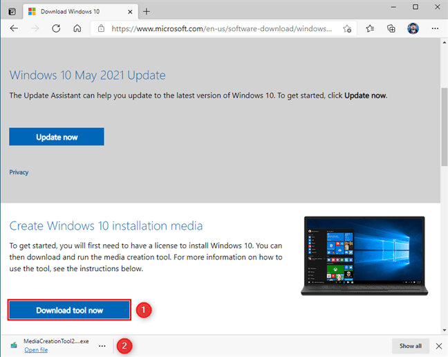Open the user profile avatar
448x357 pixels.
pyautogui.click(x=413, y=28)
